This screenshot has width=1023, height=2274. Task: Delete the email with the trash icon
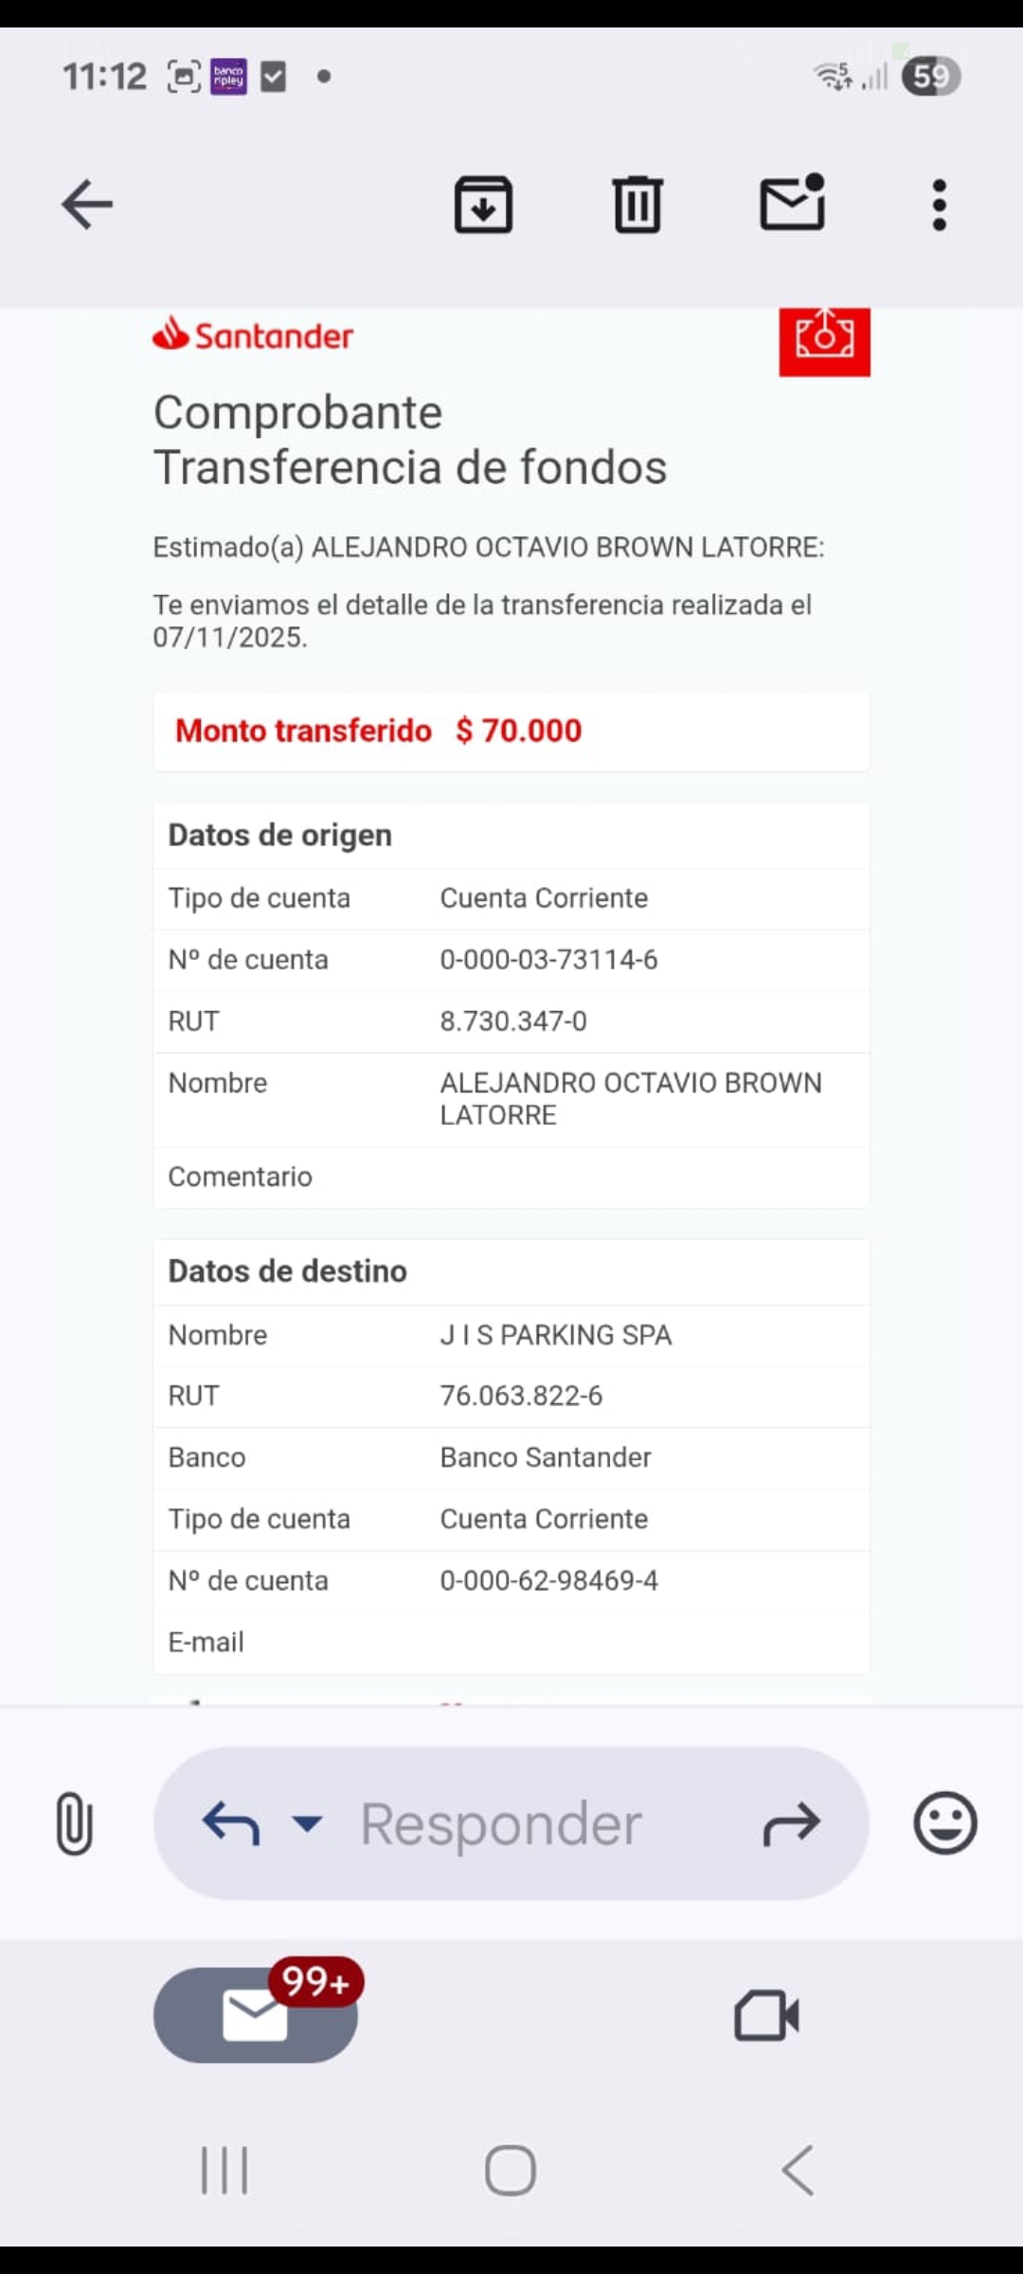(x=637, y=205)
